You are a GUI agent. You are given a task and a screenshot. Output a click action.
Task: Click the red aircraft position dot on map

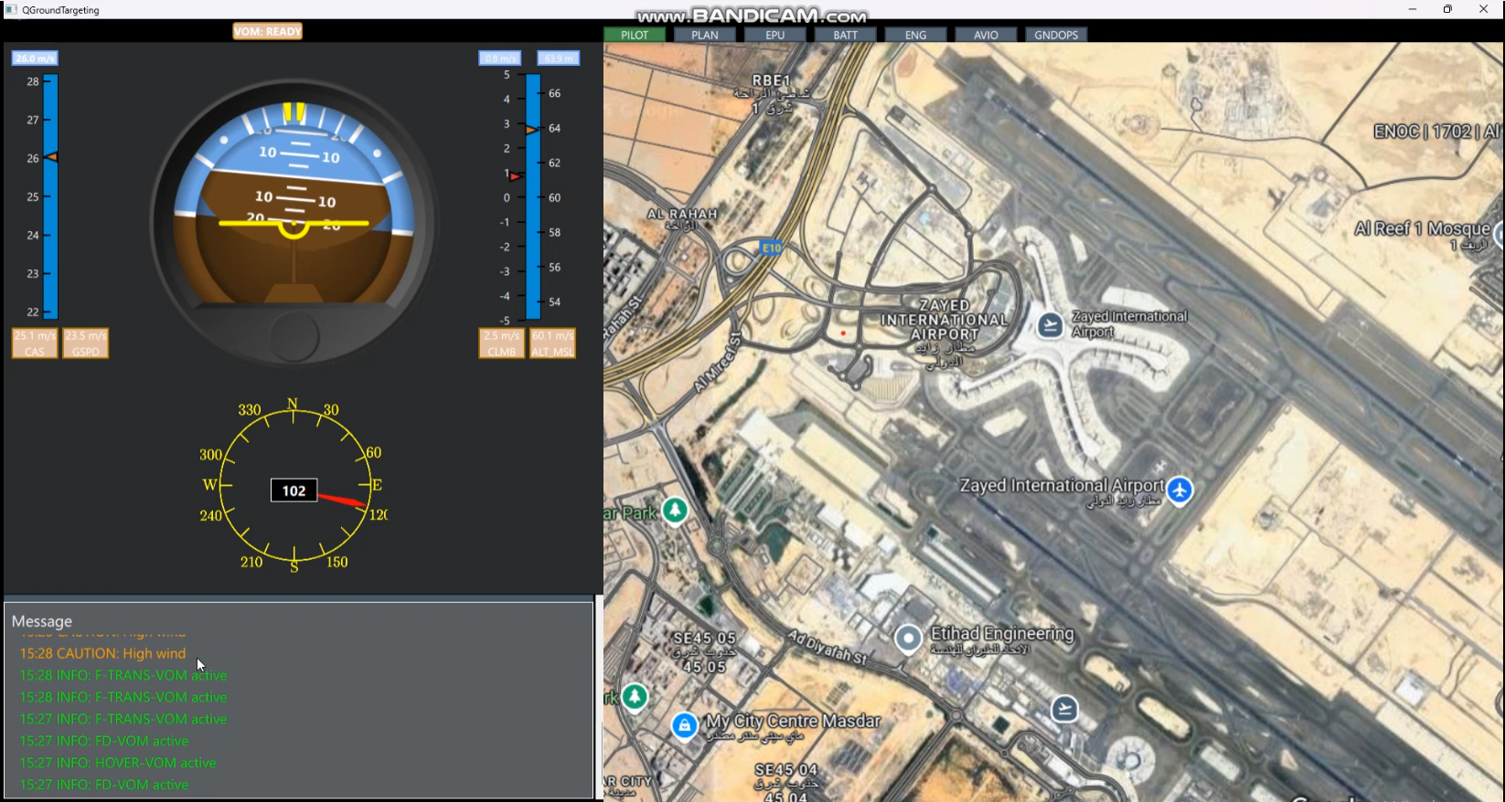843,333
